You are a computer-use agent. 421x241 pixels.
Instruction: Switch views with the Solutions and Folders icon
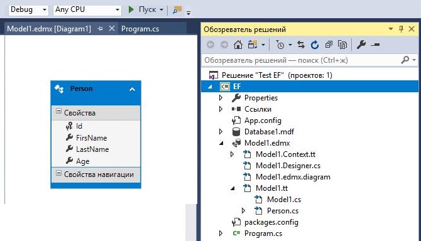(253, 45)
